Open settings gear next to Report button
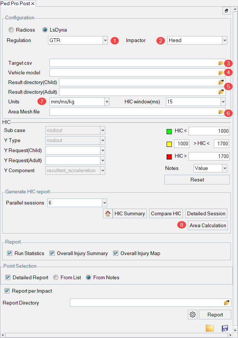 [193, 315]
